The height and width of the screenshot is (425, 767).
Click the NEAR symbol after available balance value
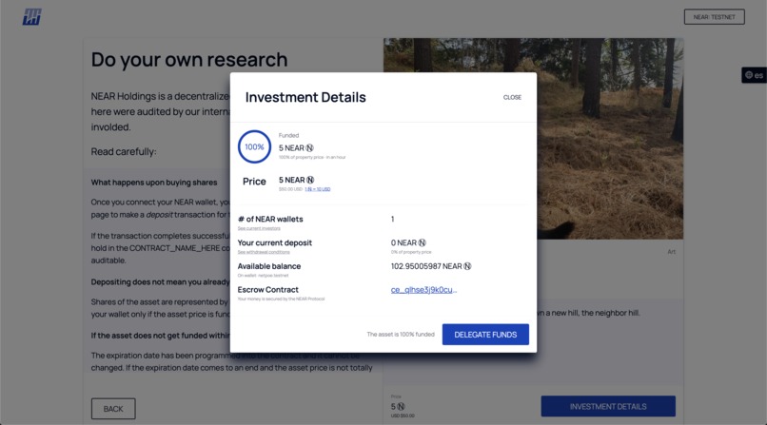point(467,266)
